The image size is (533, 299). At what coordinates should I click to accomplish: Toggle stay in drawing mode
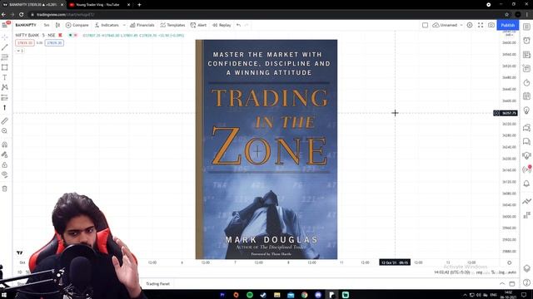pyautogui.click(x=5, y=155)
